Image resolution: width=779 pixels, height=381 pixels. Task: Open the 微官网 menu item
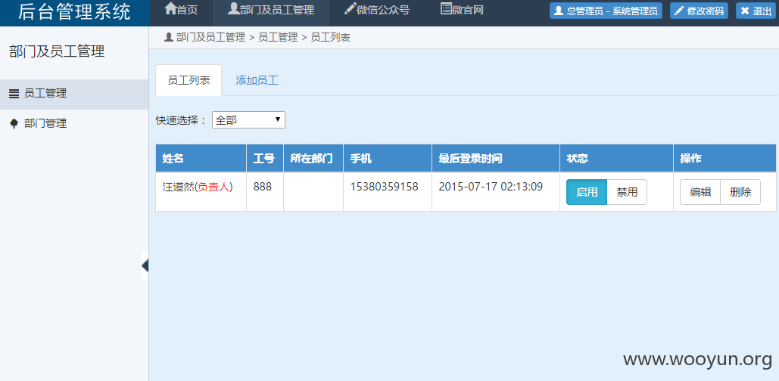(462, 10)
